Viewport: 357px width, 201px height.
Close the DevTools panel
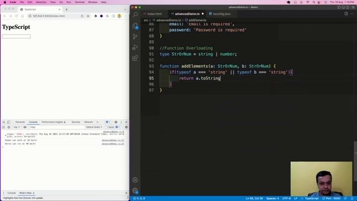[127, 122]
